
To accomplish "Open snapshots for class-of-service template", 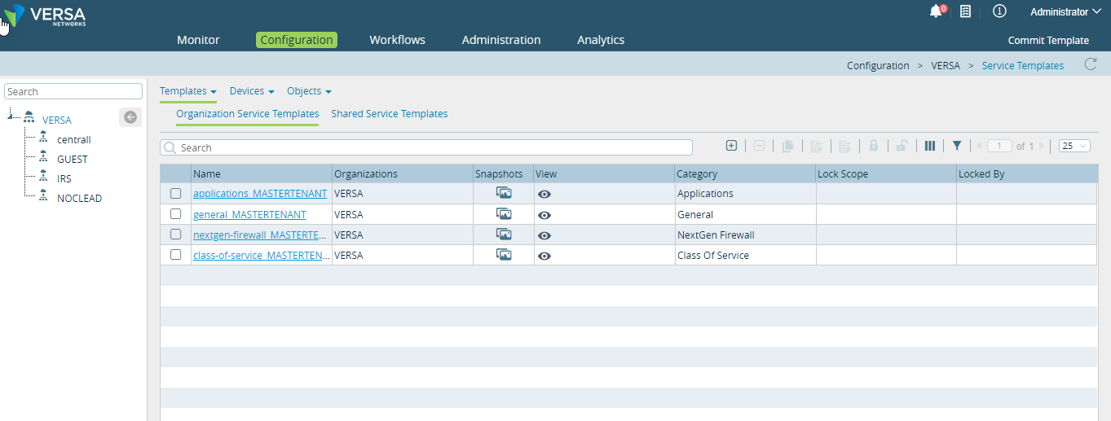I will click(x=504, y=254).
